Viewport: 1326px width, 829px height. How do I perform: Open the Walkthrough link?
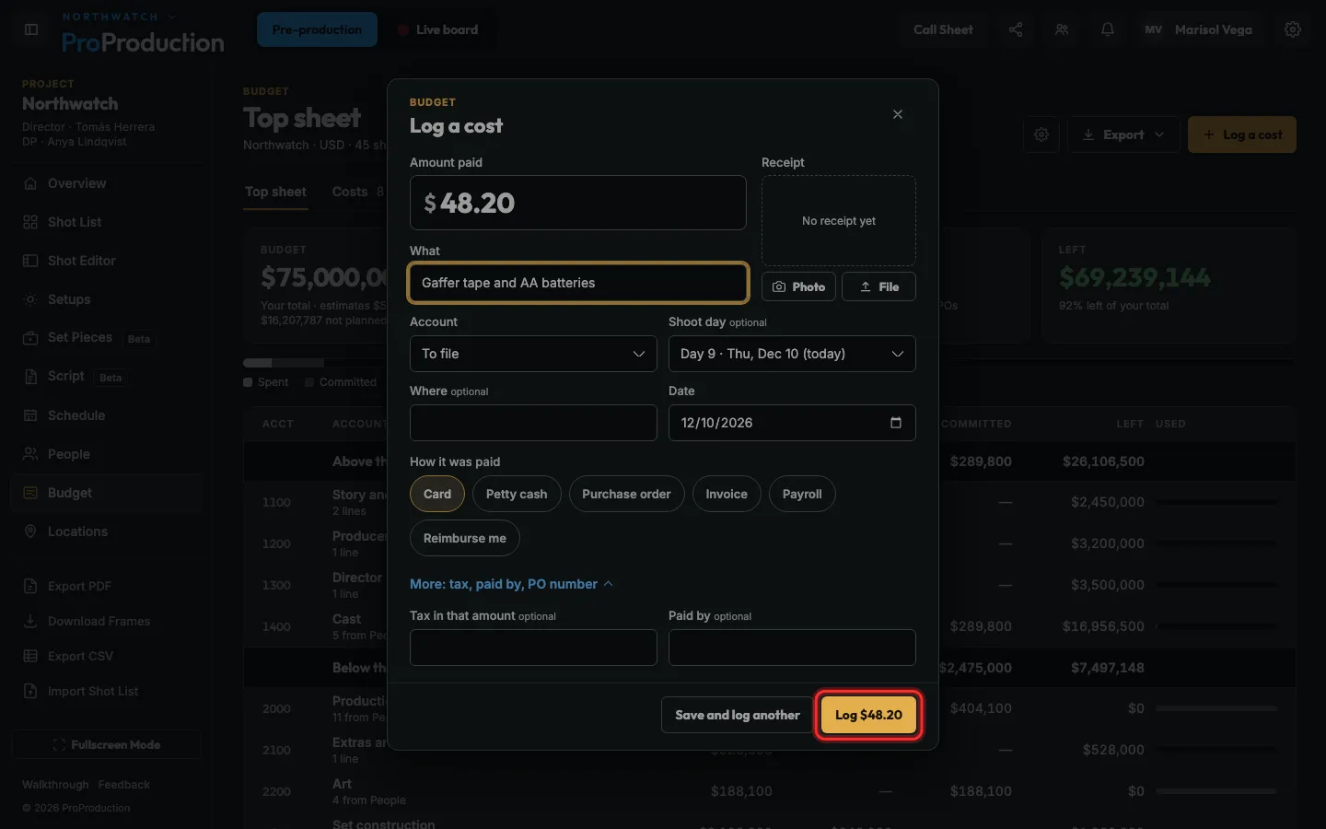pos(55,785)
